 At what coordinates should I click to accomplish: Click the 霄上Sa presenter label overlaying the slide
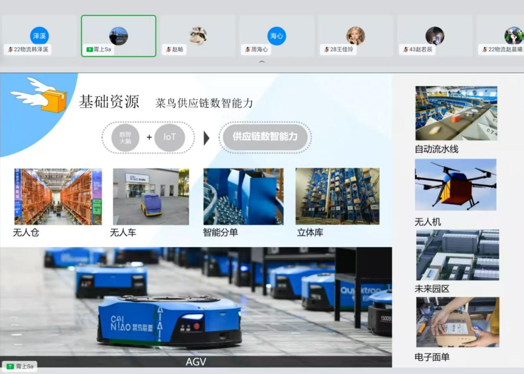tap(20, 366)
